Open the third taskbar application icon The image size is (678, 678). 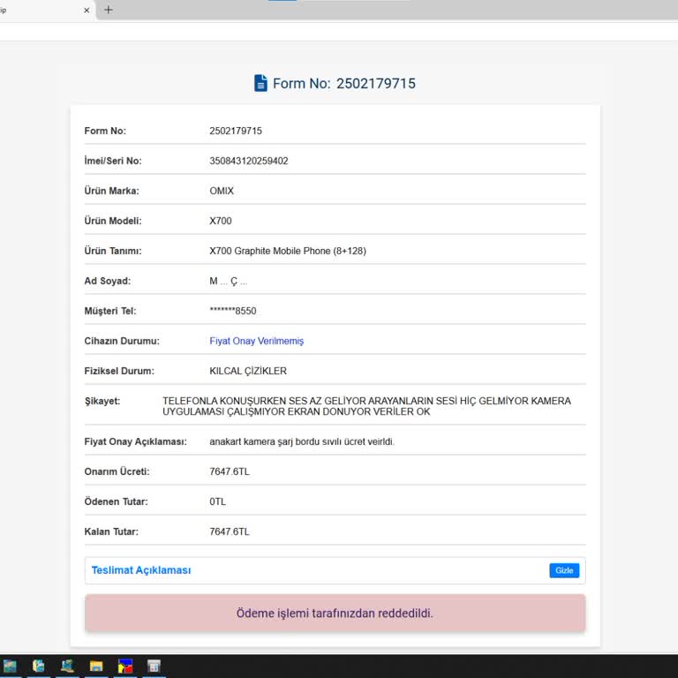(68, 666)
